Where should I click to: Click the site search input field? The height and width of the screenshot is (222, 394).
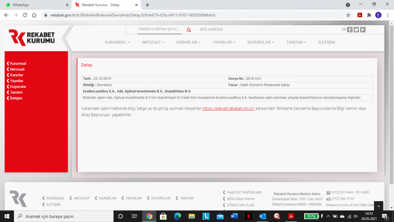pos(159,29)
